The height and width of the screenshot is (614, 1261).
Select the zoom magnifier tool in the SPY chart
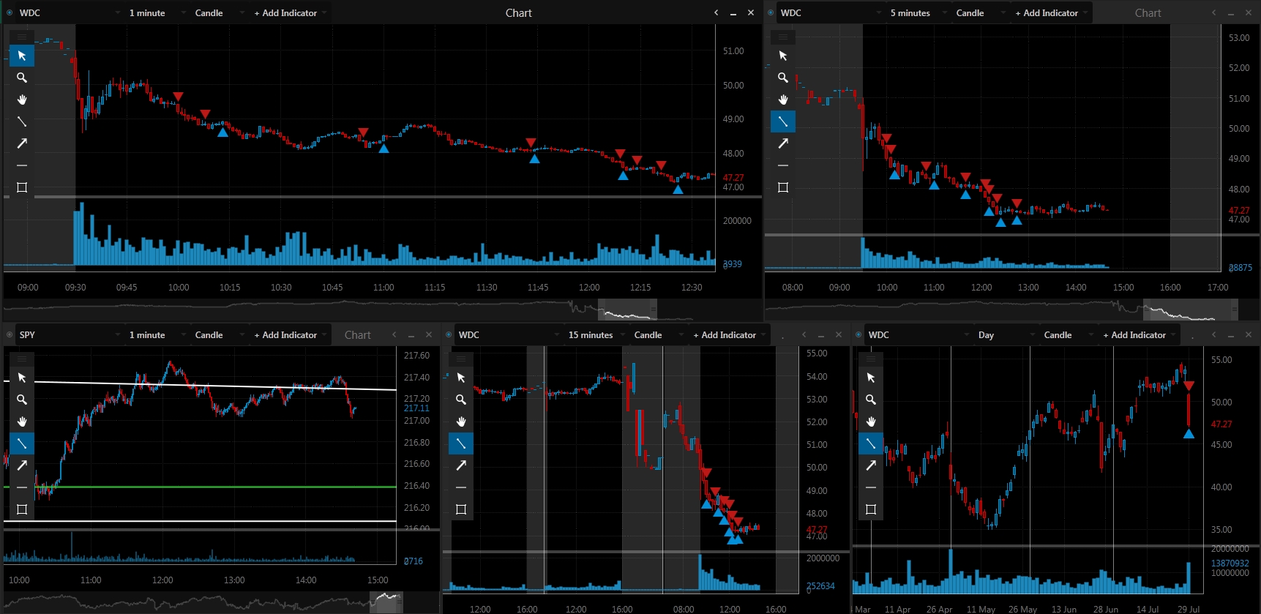[x=22, y=400]
